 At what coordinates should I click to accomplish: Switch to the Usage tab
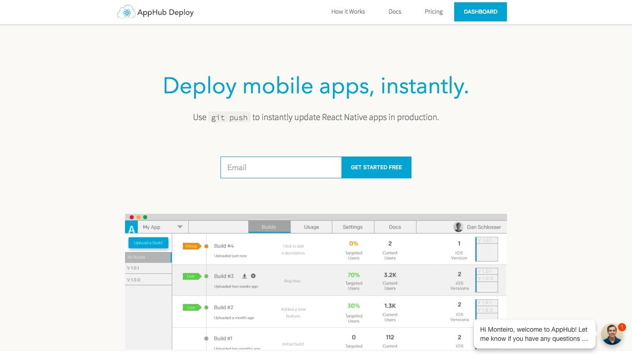[311, 227]
